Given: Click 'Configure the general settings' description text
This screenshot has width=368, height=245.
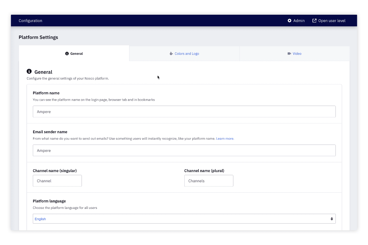Looking at the screenshot, I should tap(68, 78).
